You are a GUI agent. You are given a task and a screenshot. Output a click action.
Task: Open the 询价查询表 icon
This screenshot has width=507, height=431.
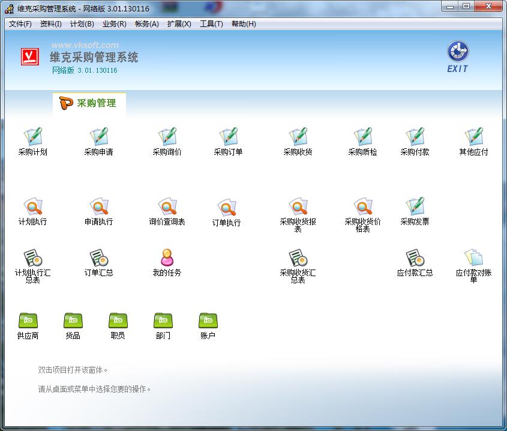pos(167,206)
